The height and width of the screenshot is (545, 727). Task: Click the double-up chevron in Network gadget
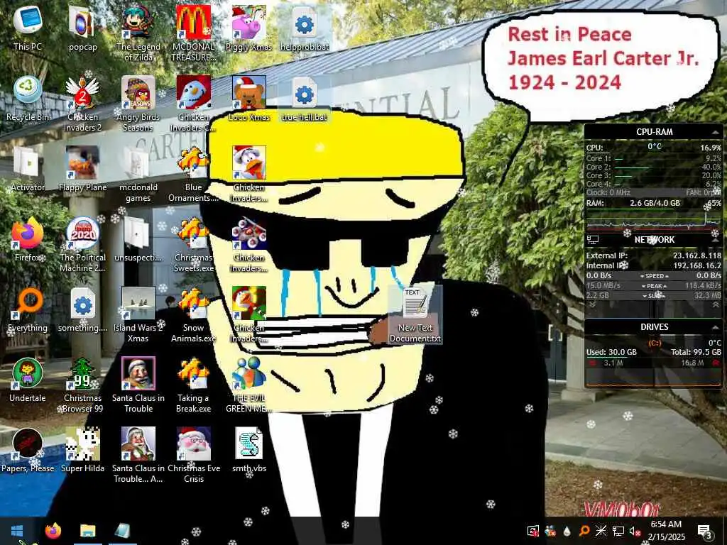point(716,304)
